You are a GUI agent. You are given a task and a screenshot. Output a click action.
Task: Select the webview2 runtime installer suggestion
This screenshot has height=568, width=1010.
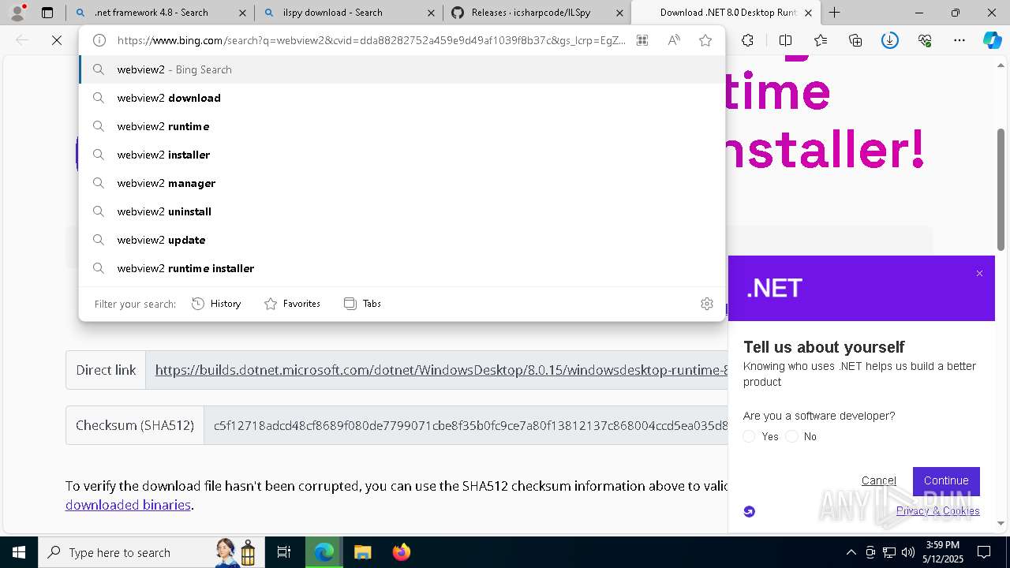[402, 268]
